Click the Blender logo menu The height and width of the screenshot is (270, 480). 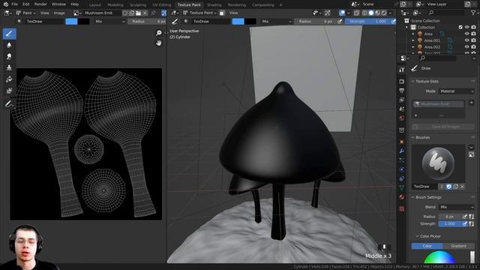pos(5,4)
